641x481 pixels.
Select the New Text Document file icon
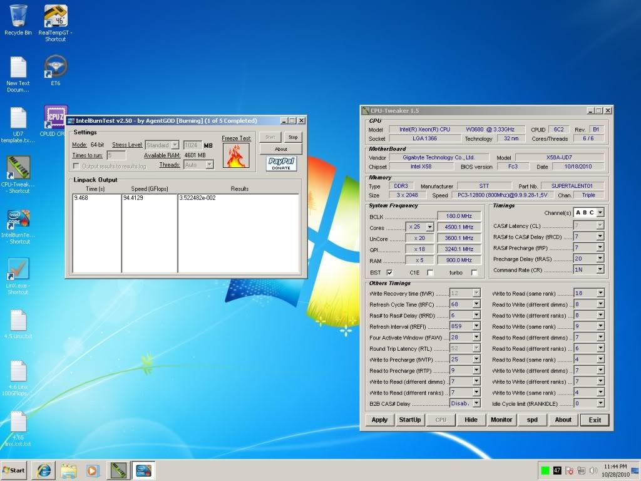tap(18, 75)
